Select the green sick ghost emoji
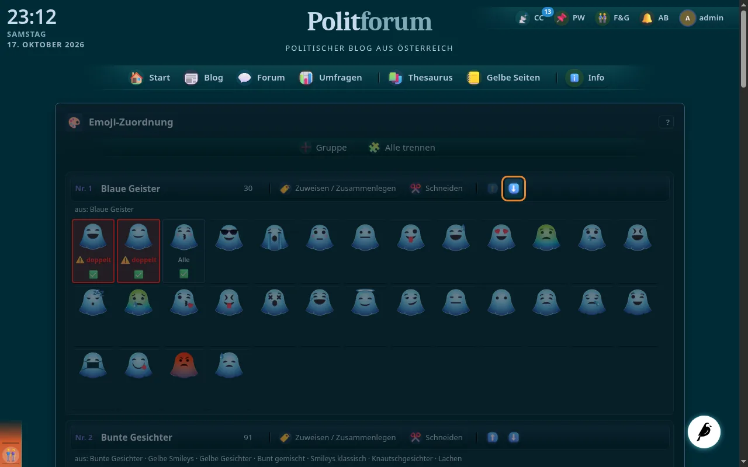The height and width of the screenshot is (467, 748). (x=546, y=237)
